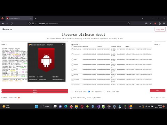Launch Microsoft Edge from taskbar
Image resolution: width=167 pixels, height=125 pixels.
[x=66, y=106]
